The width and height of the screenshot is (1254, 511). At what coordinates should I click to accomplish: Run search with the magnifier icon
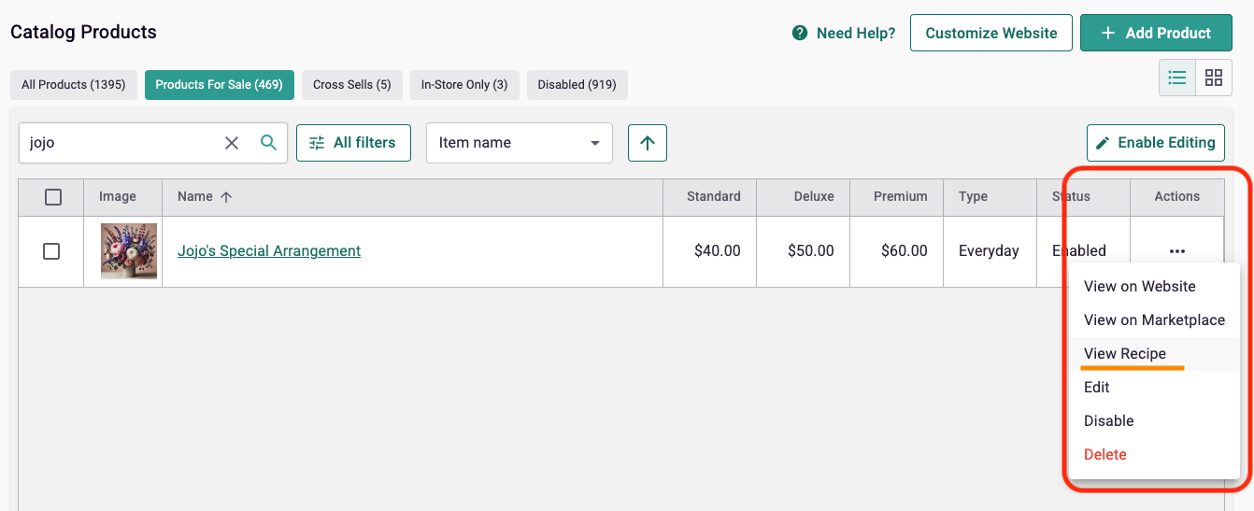(269, 143)
